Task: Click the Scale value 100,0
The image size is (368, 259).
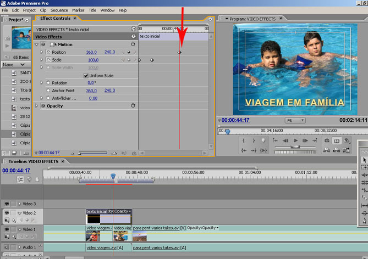Action: (93, 60)
